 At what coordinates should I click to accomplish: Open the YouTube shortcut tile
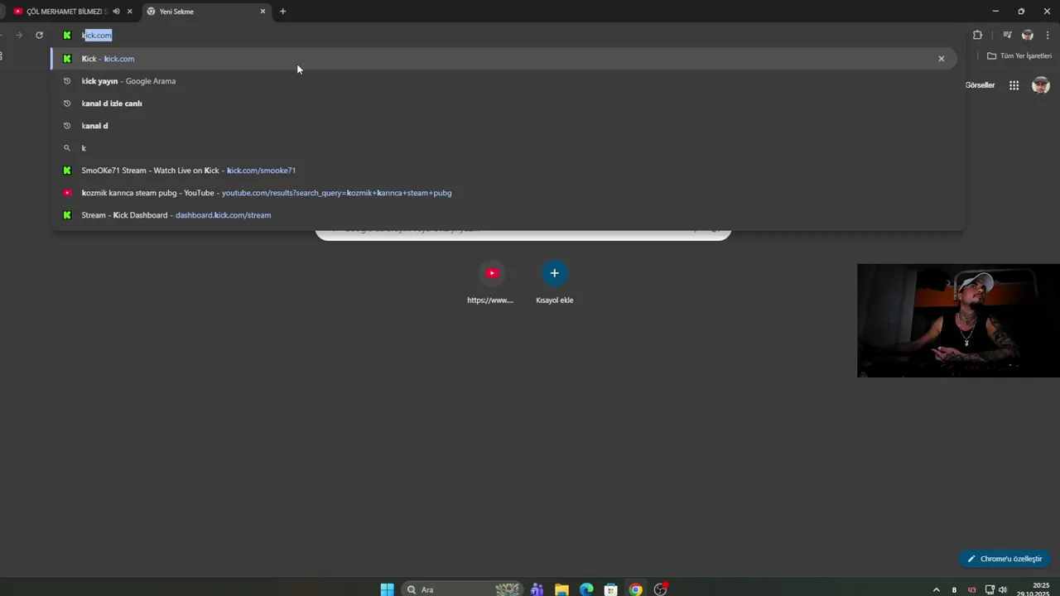tap(491, 282)
